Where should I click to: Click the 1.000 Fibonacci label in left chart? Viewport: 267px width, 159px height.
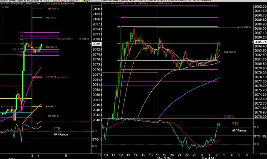tap(21, 49)
